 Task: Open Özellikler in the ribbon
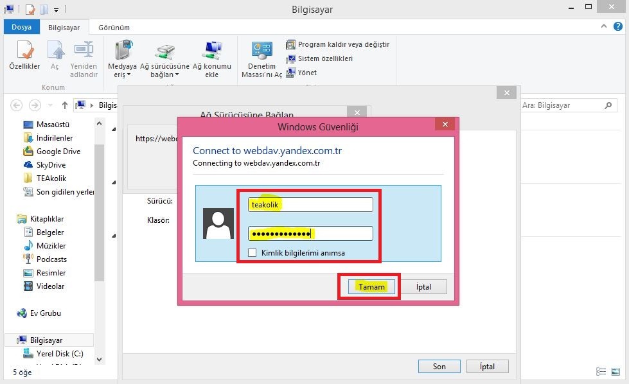point(24,55)
